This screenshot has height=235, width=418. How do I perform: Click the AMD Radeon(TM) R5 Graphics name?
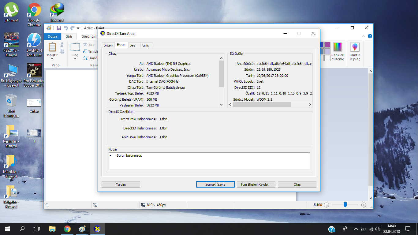click(168, 64)
